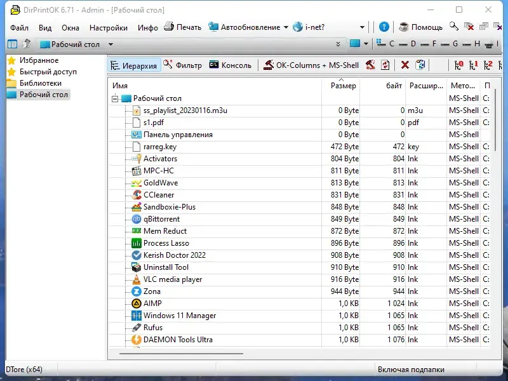Image resolution: width=508 pixels, height=381 pixels.
Task: Click the Sandboxie-Plus shortcut icon
Action: pyautogui.click(x=137, y=207)
